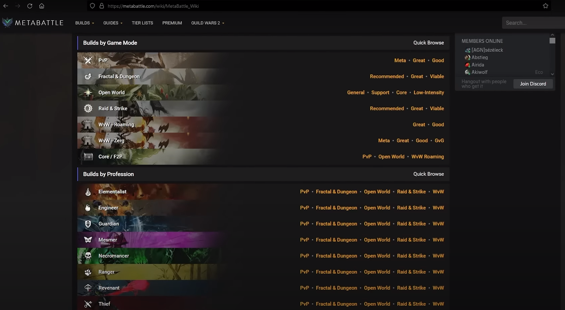Click the Elementalist profession icon
The image size is (565, 310).
[x=88, y=192]
